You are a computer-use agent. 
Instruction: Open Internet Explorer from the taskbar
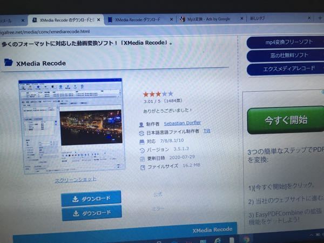[x=218, y=240]
